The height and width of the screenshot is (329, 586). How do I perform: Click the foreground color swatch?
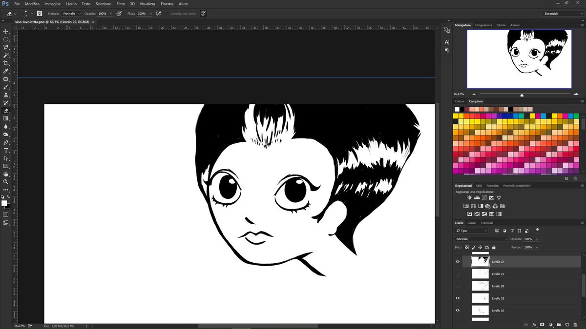coord(4,203)
